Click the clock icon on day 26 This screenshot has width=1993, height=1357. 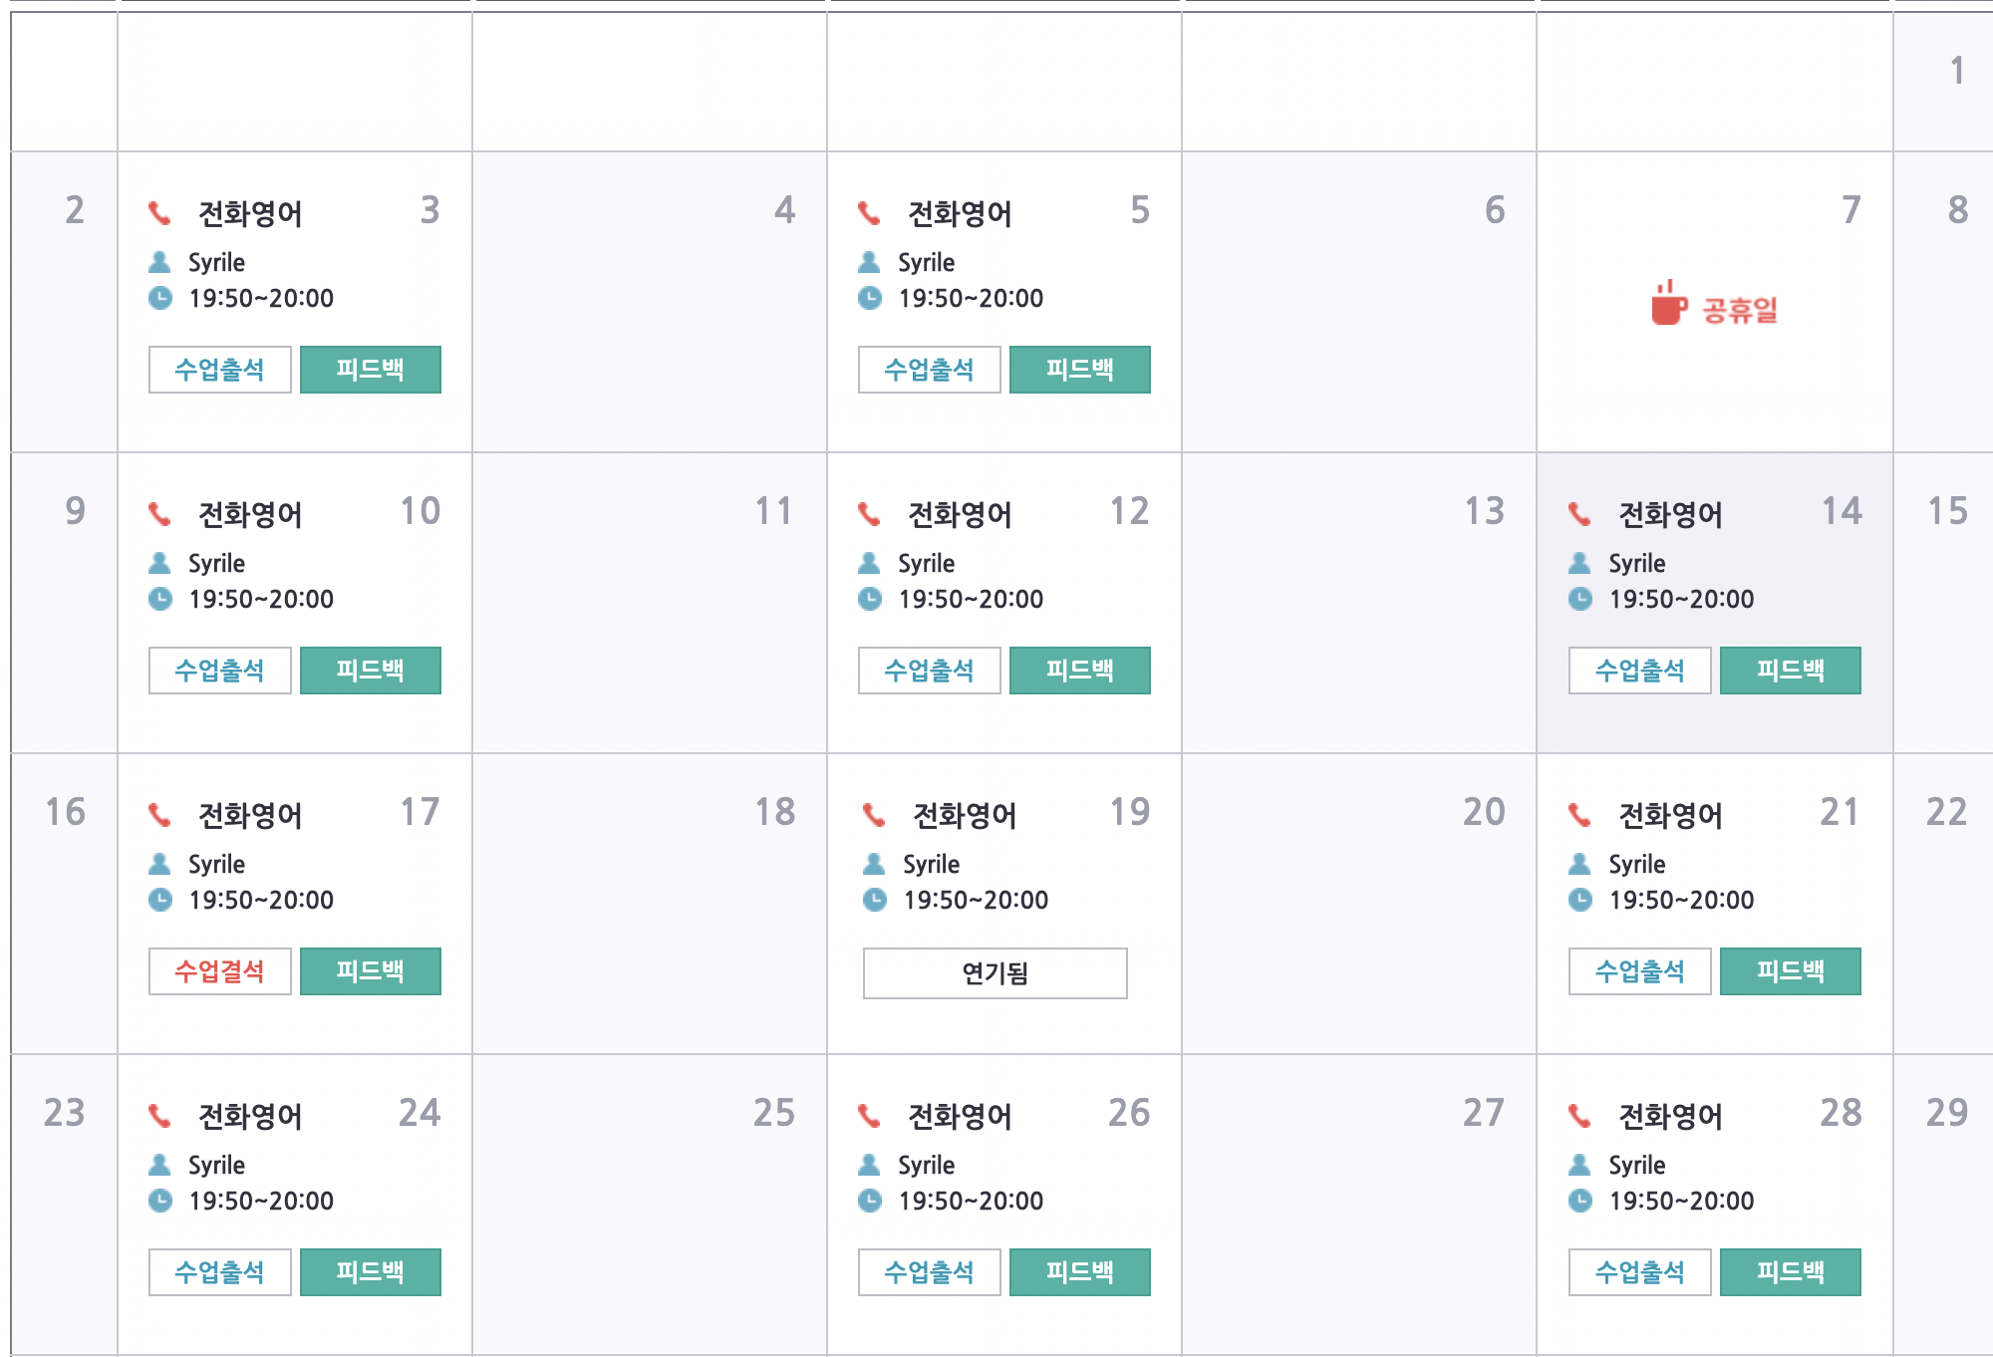pos(869,1200)
